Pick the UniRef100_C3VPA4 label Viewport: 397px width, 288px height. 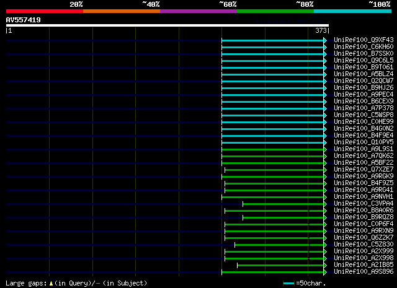364,204
